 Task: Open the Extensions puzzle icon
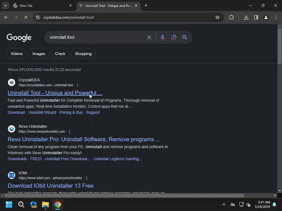tap(231, 17)
